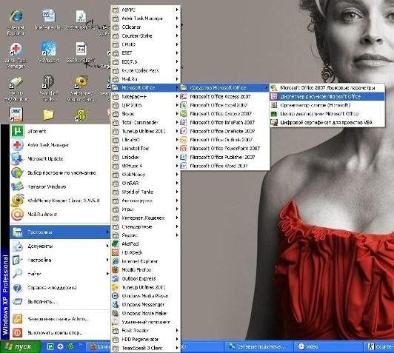Launch Windows Movie Maker from programs list
The image size is (394, 353).
(145, 313)
